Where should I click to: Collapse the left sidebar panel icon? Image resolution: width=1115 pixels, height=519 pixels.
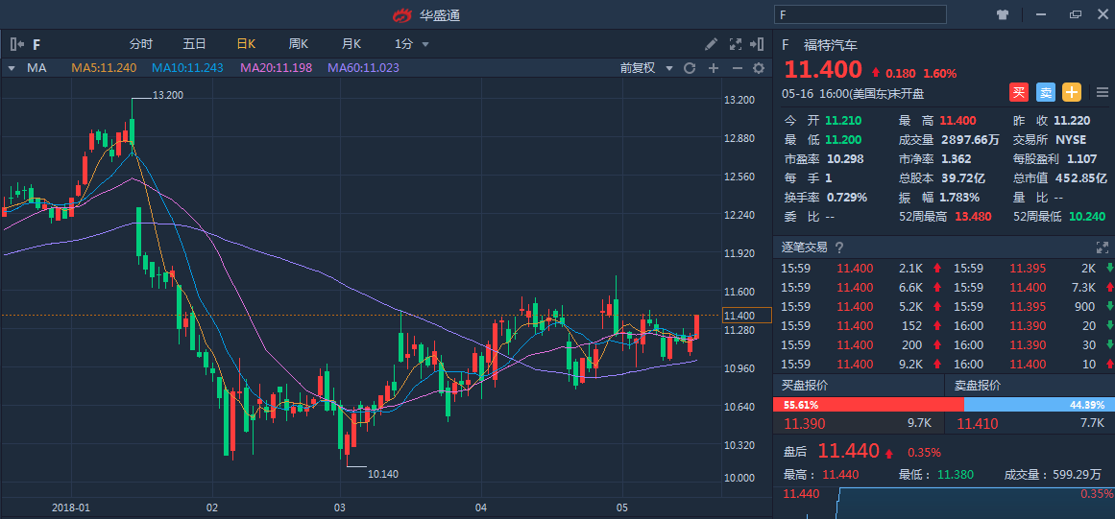click(x=16, y=44)
